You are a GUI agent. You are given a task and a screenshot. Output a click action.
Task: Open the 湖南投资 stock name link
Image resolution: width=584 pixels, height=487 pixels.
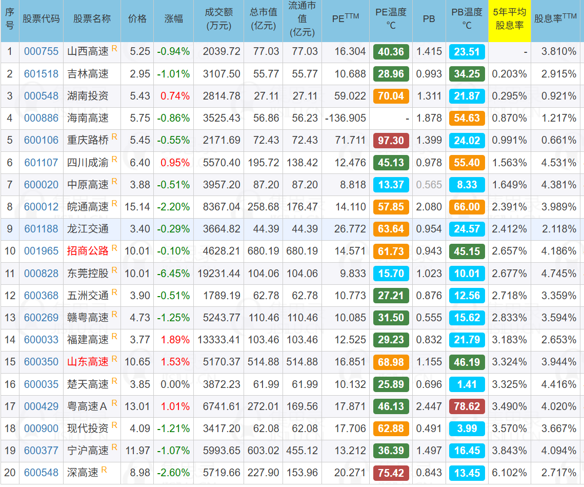(x=88, y=96)
